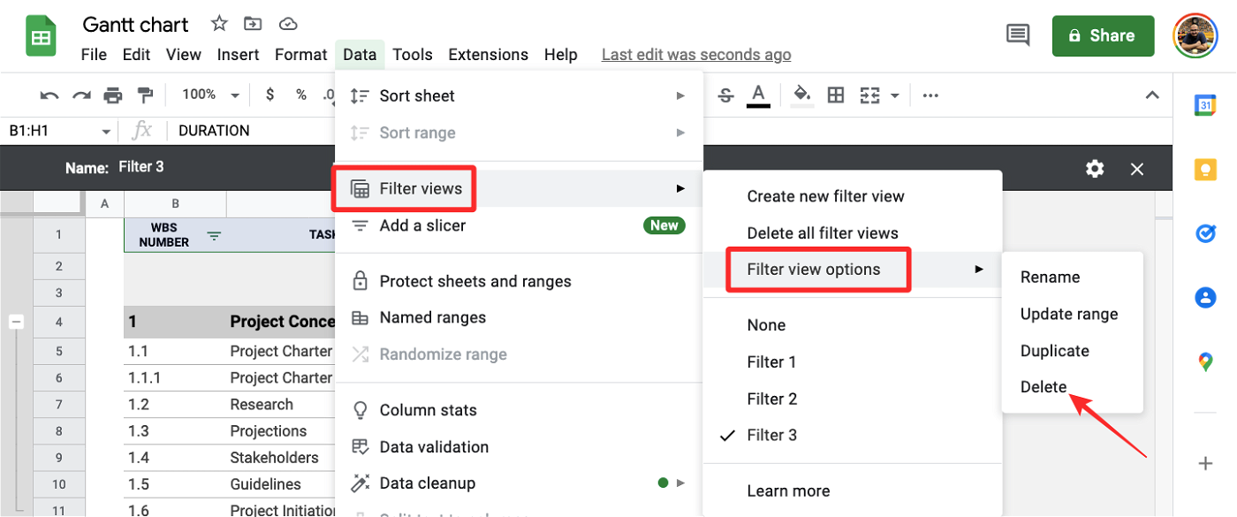The height and width of the screenshot is (517, 1237).
Task: Select Add a slicer
Action: tap(519, 225)
